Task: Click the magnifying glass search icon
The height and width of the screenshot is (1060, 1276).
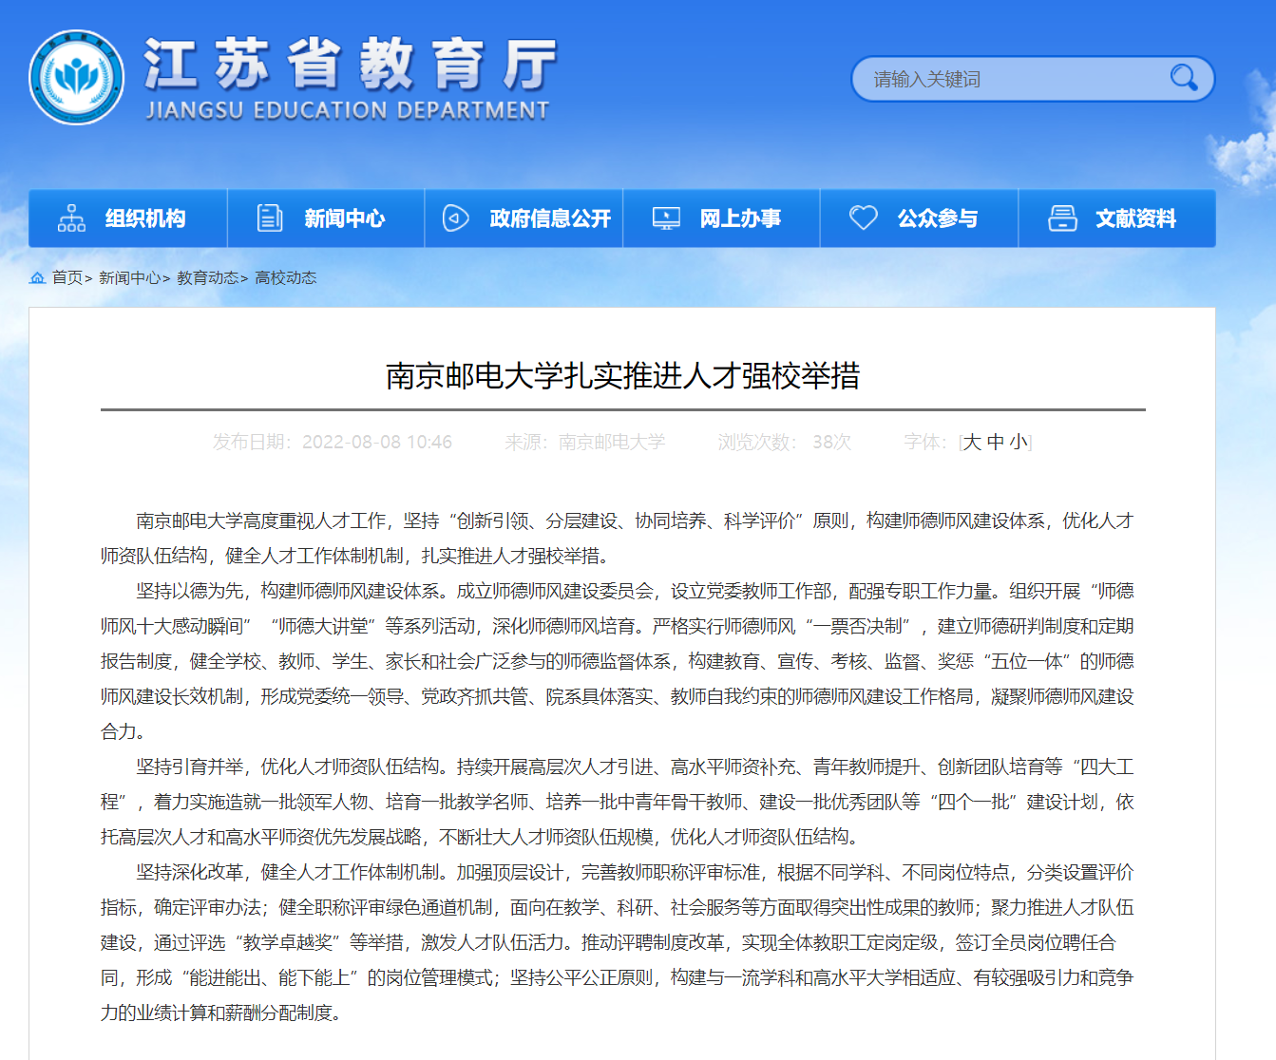Action: (1183, 78)
